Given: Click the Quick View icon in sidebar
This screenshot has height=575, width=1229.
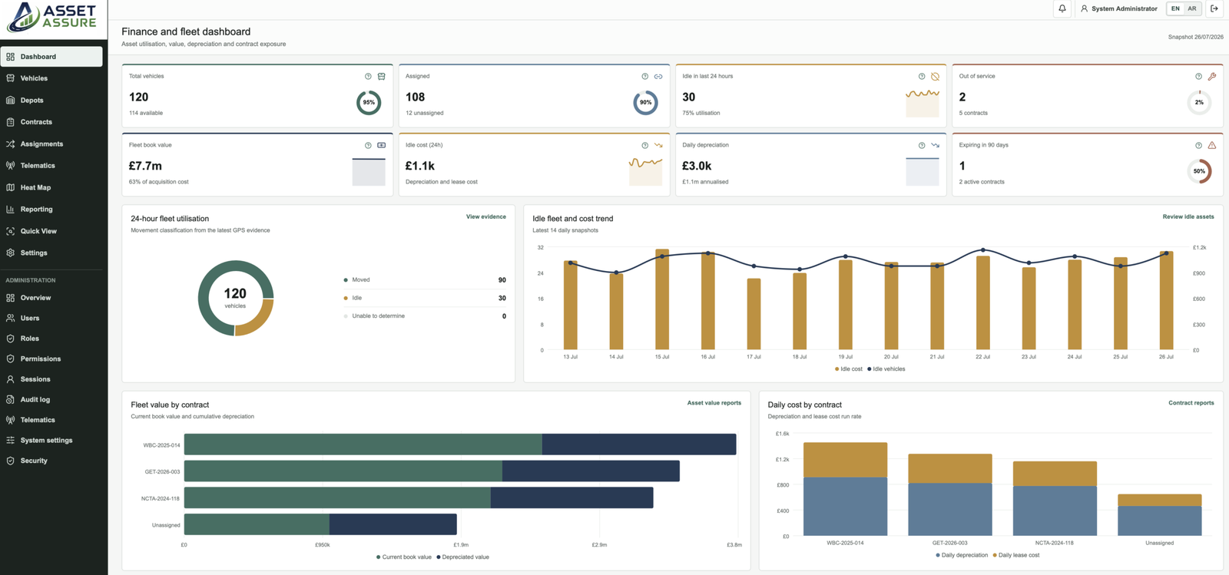Looking at the screenshot, I should coord(10,231).
